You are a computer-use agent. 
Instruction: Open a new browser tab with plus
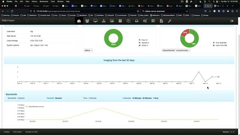[228, 6]
